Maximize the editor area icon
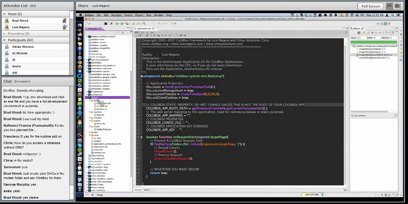 [347, 29]
